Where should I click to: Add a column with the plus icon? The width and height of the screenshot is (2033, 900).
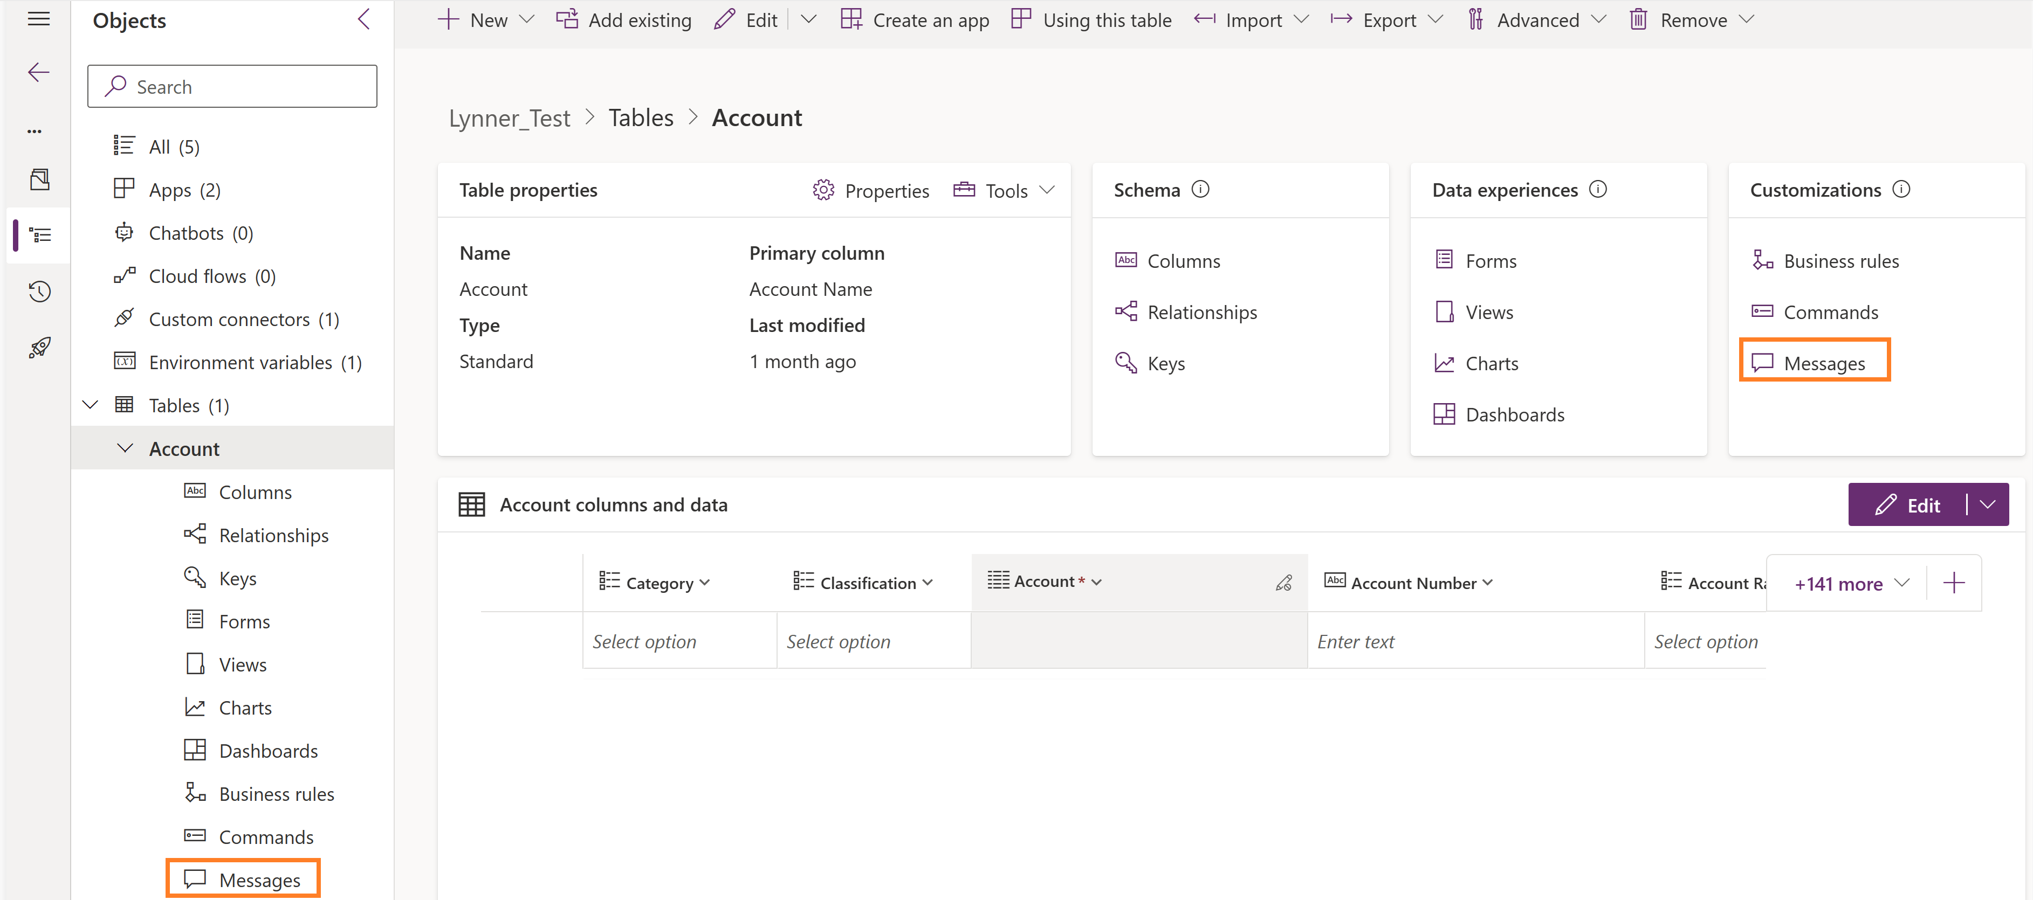point(1953,583)
